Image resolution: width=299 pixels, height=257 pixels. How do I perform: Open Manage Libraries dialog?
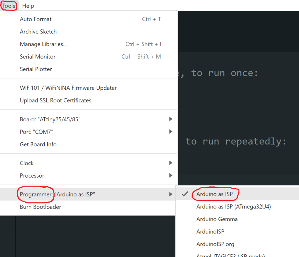click(43, 44)
